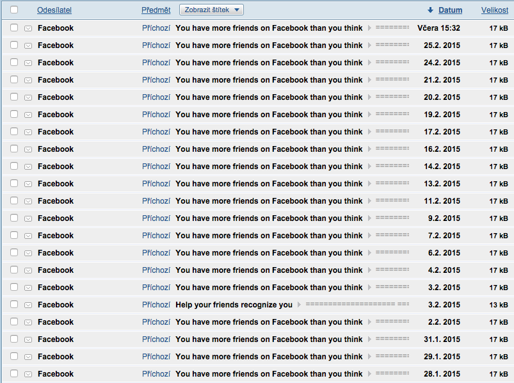Open the Facebook email dated 7.2. 2015

268,236
